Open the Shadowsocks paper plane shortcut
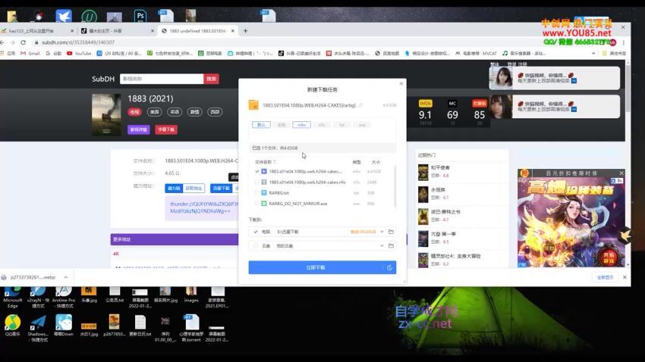The width and height of the screenshot is (645, 362). 38,328
